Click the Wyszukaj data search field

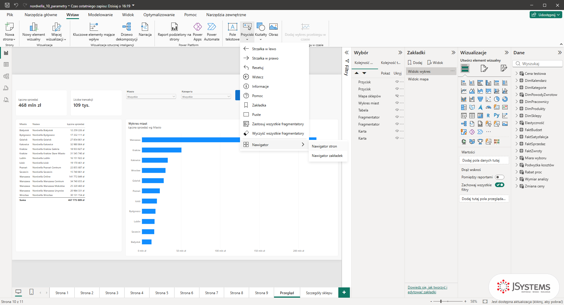(x=538, y=64)
